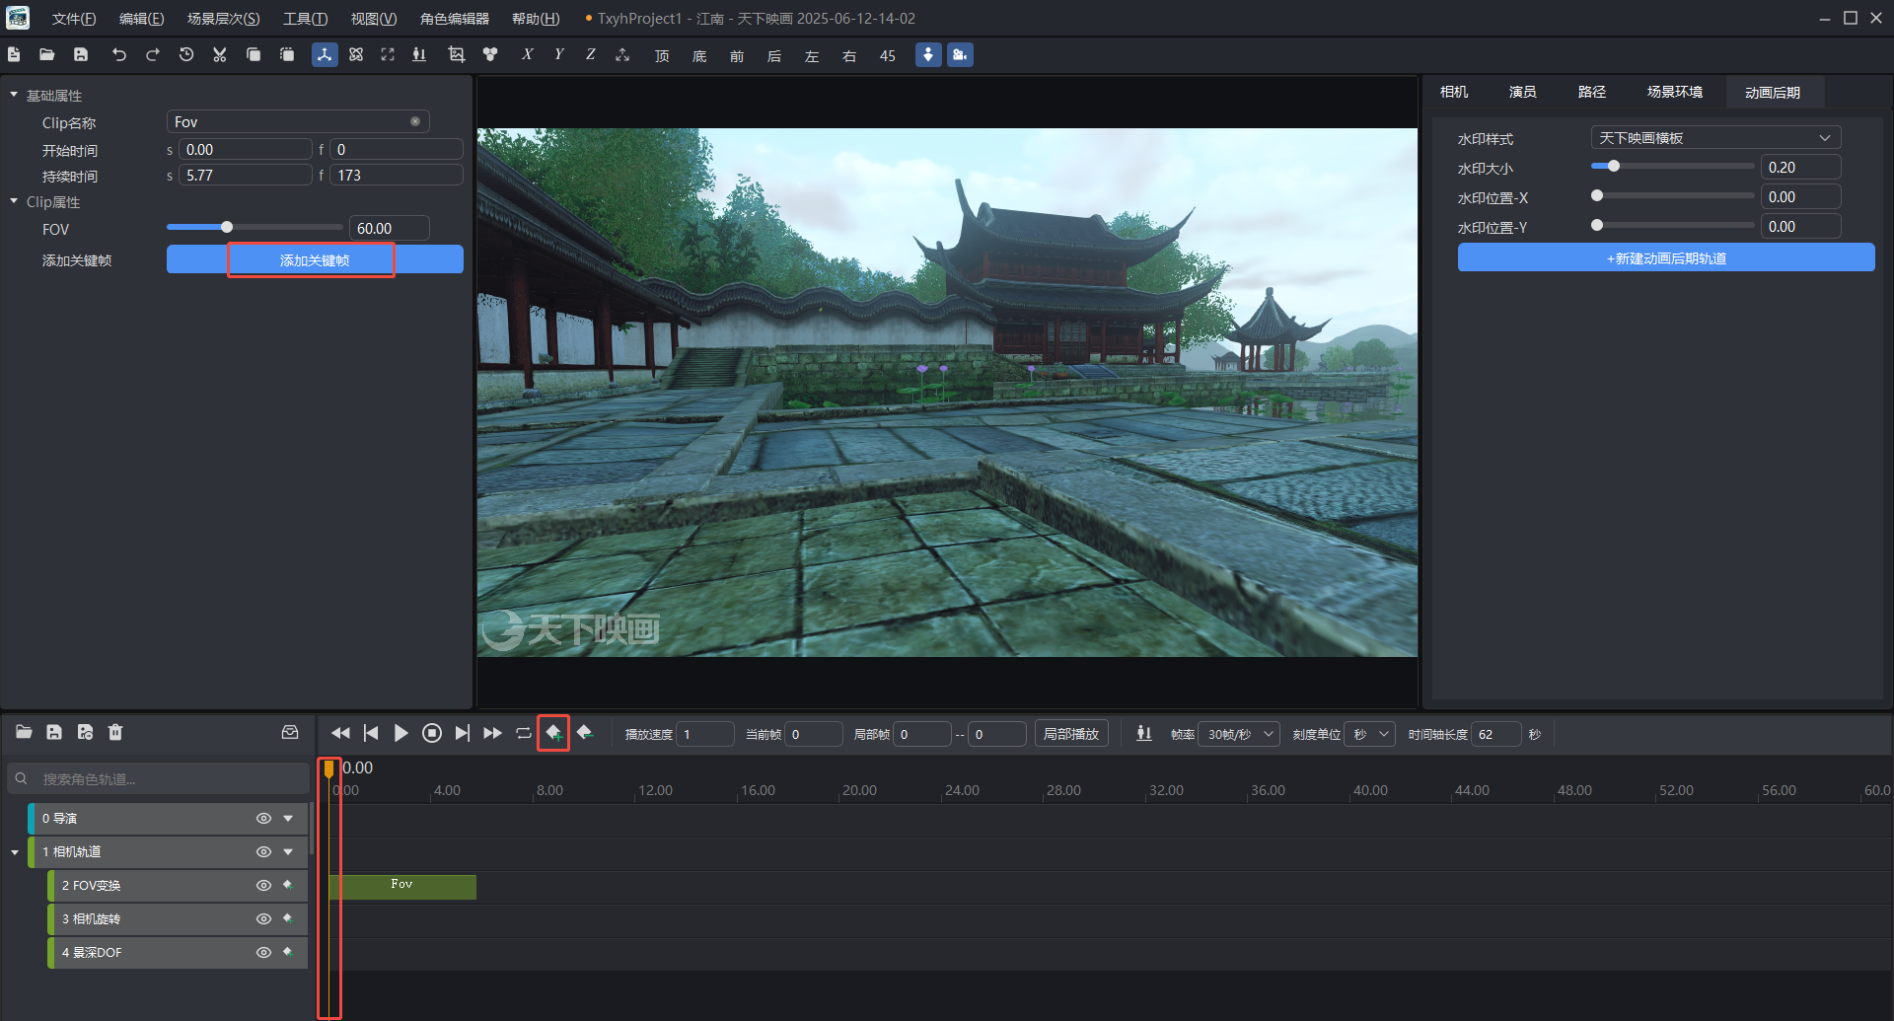
Task: Toggle loop playback
Action: (x=524, y=733)
